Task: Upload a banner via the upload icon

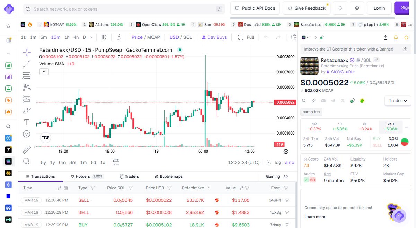Action: 405,49
